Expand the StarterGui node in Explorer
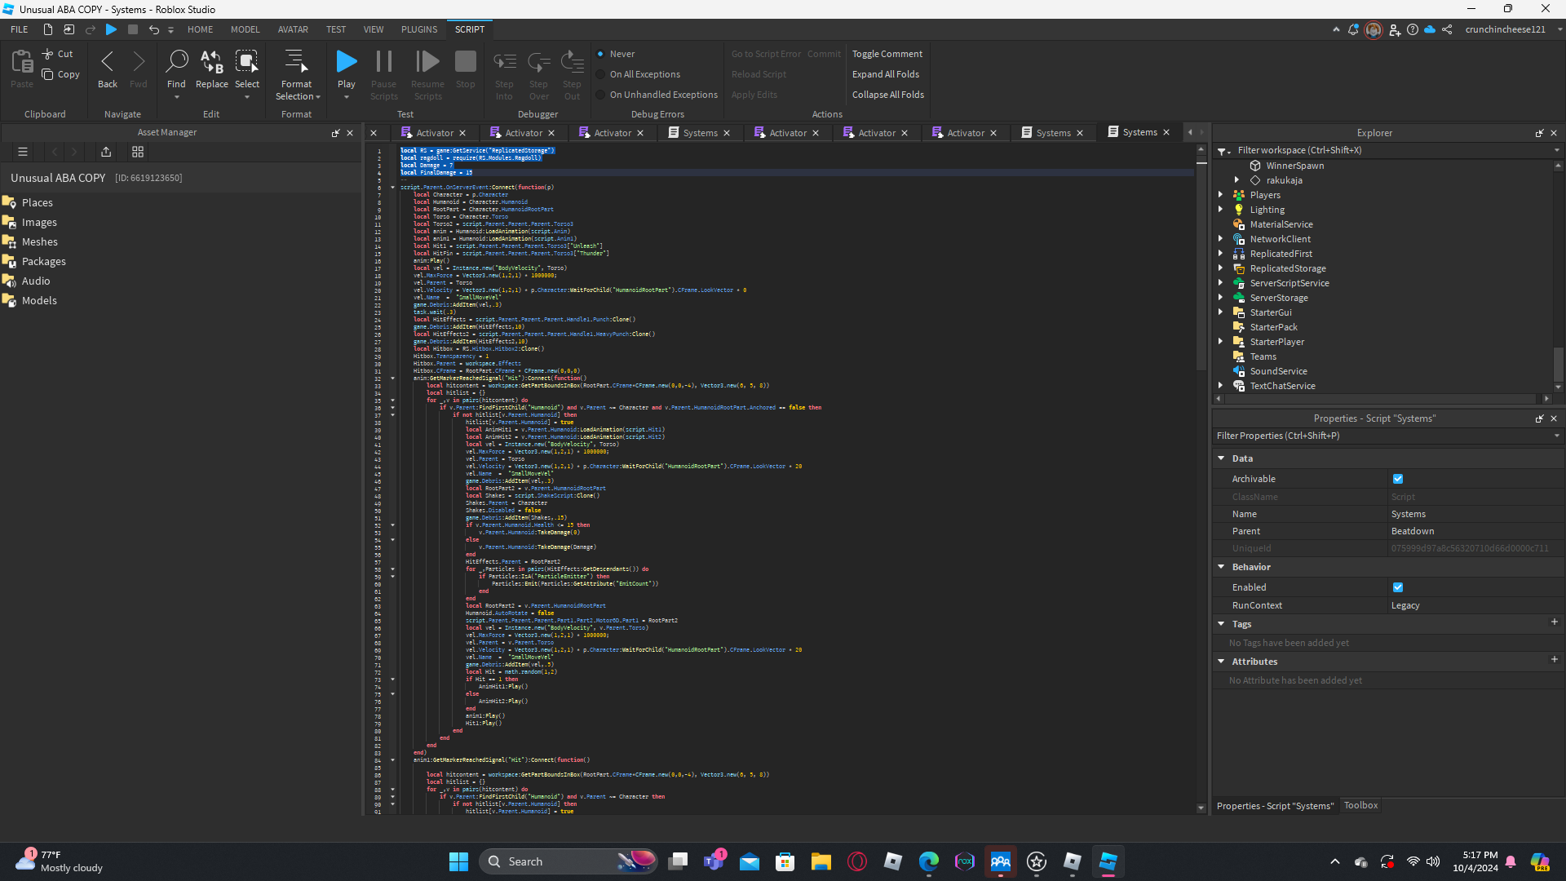The width and height of the screenshot is (1566, 881). point(1221,312)
